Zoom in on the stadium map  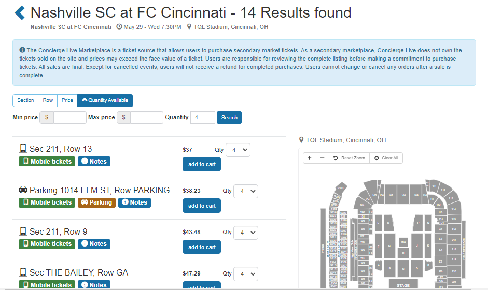[x=310, y=158]
